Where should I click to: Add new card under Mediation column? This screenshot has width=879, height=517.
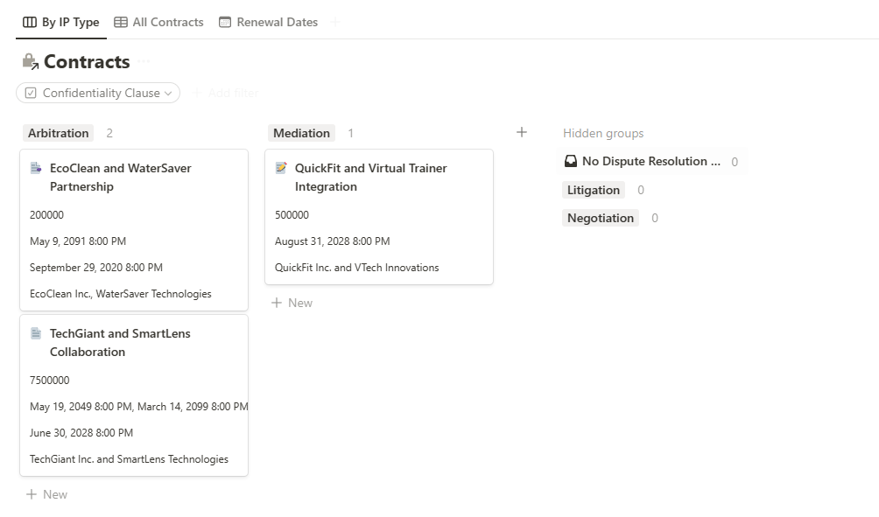click(292, 303)
